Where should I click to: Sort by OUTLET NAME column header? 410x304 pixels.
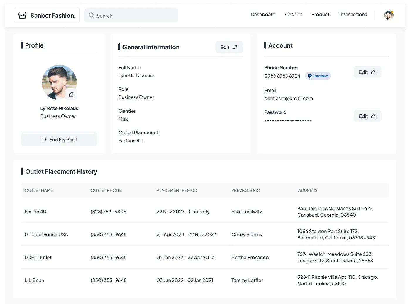click(x=39, y=190)
